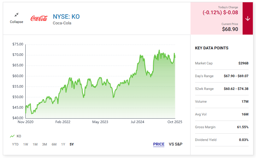This screenshot has height=158, width=256.
Task: Click the Oct 2025 x-axis label
Action: 175,122
